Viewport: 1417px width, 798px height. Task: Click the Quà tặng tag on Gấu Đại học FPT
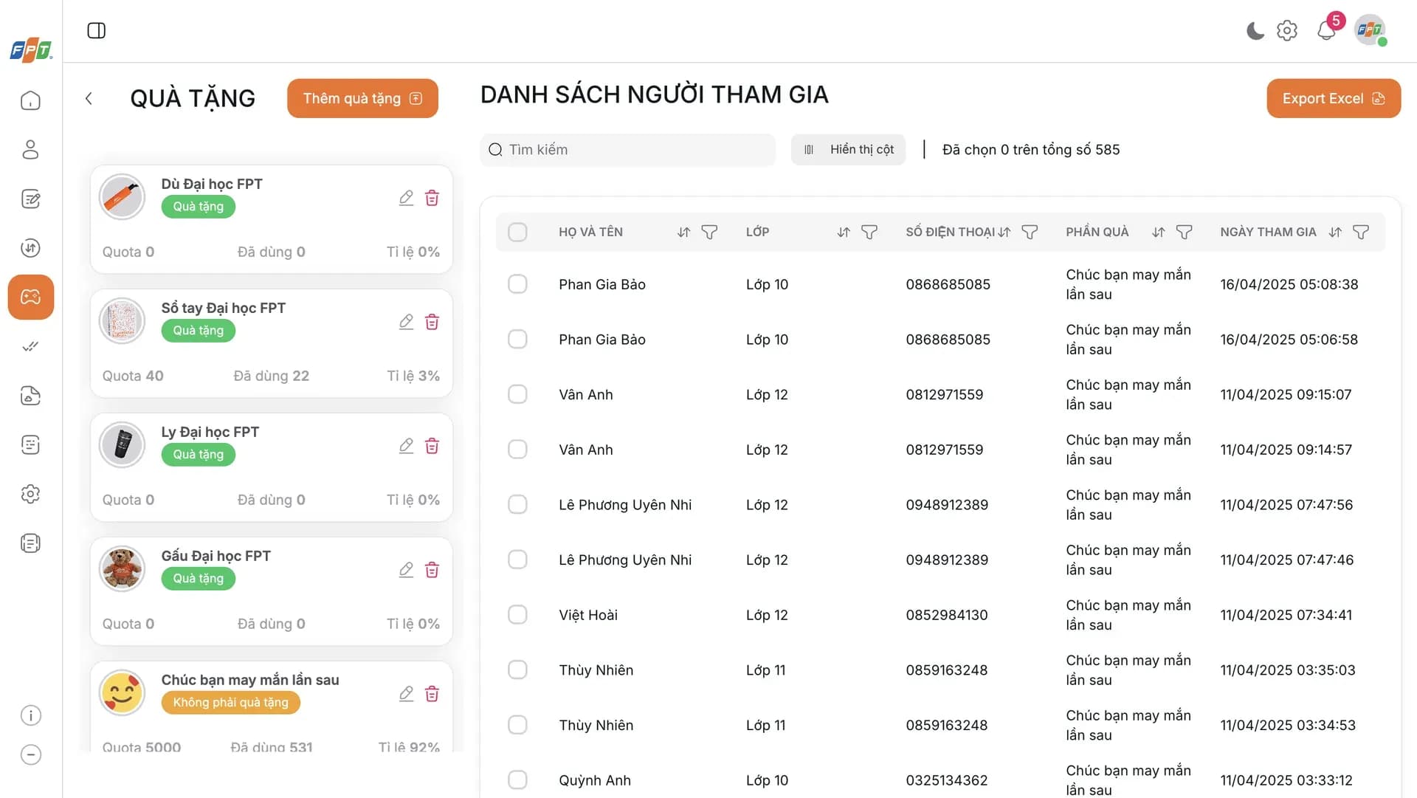pyautogui.click(x=198, y=579)
